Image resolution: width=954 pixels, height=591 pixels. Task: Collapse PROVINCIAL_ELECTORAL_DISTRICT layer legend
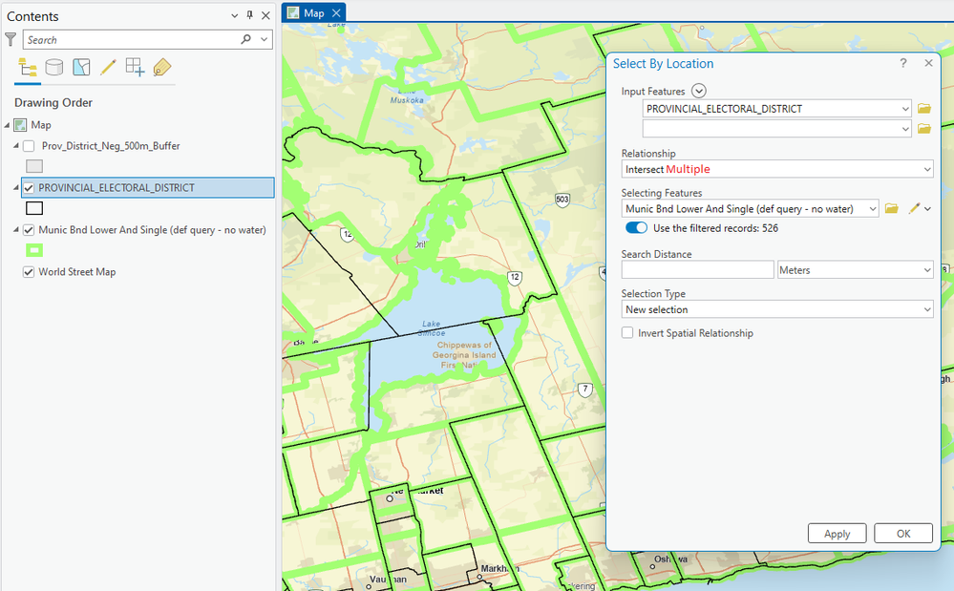[16, 188]
